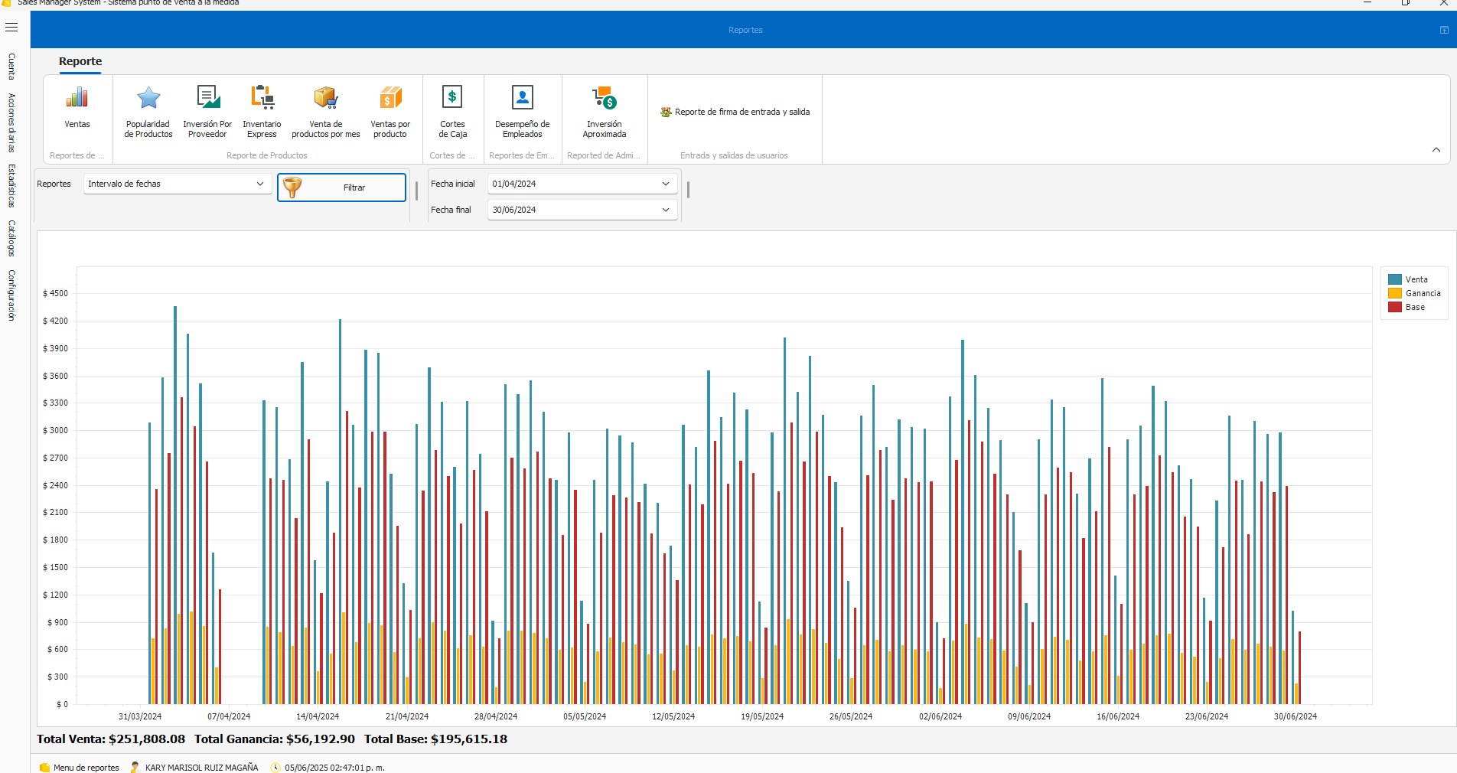The image size is (1457, 773).
Task: Click the Filtrar button
Action: click(341, 188)
